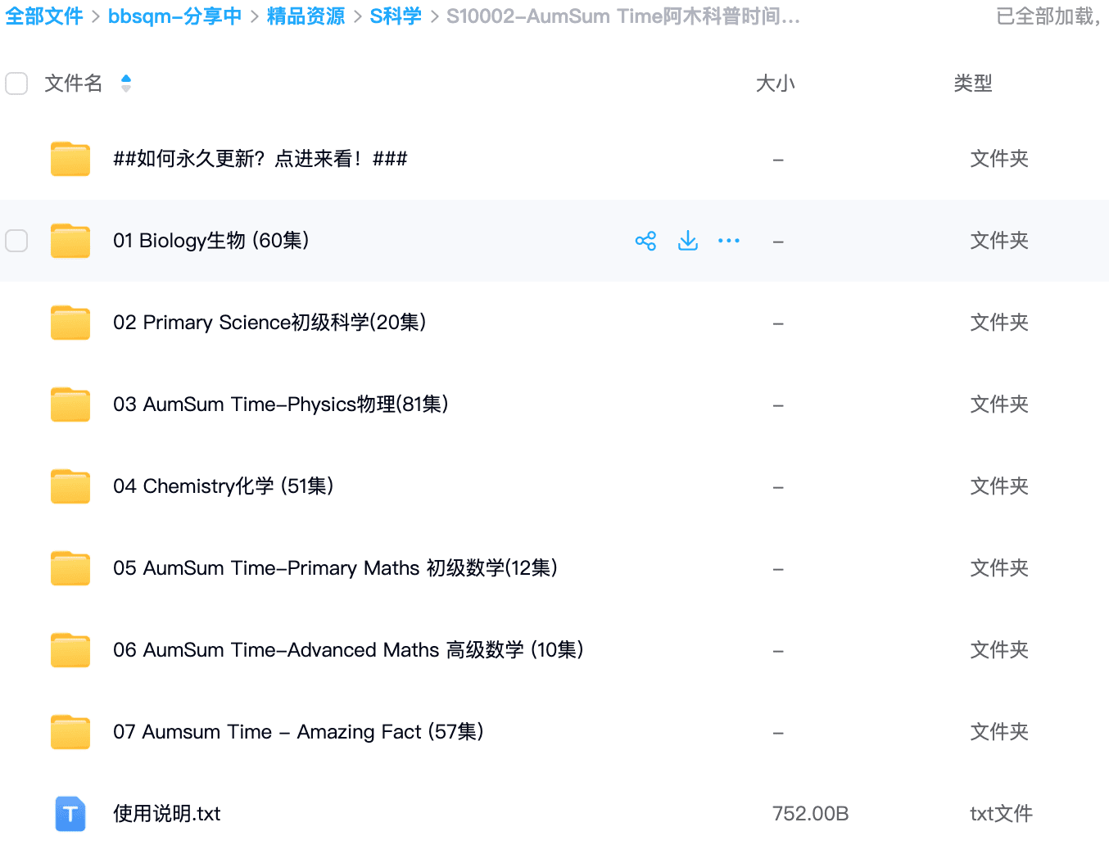Image resolution: width=1109 pixels, height=863 pixels.
Task: Navigate to 全部文件 breadcrumb
Action: [x=44, y=16]
